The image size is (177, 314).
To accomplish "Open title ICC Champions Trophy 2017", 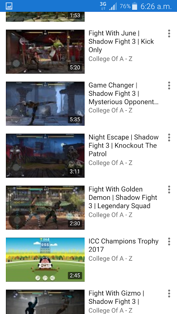I will pyautogui.click(x=124, y=245).
